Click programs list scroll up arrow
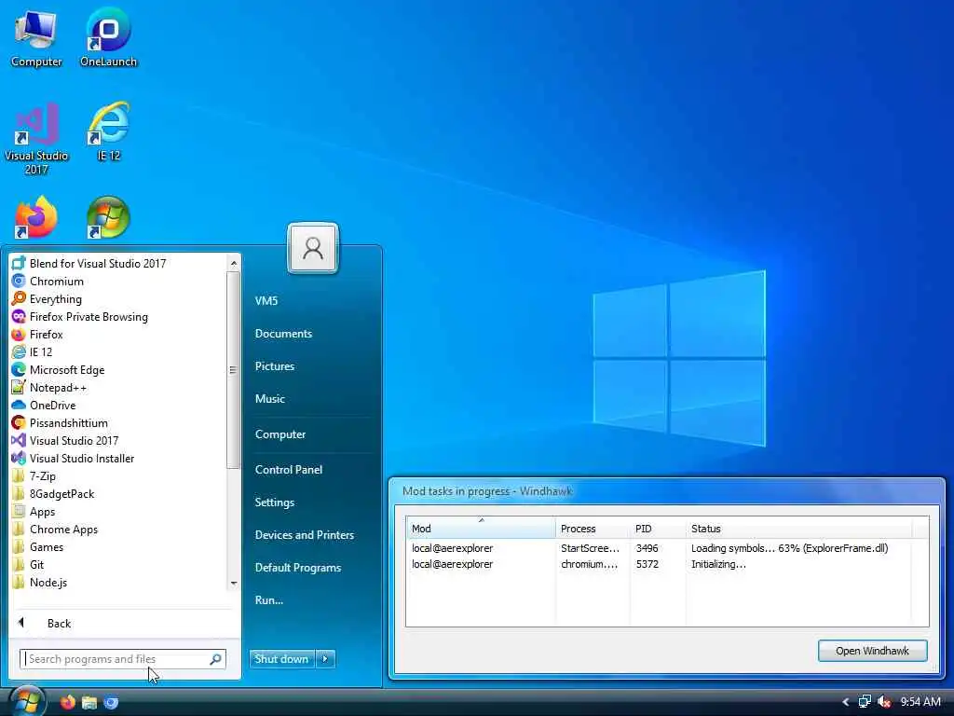 click(x=234, y=263)
